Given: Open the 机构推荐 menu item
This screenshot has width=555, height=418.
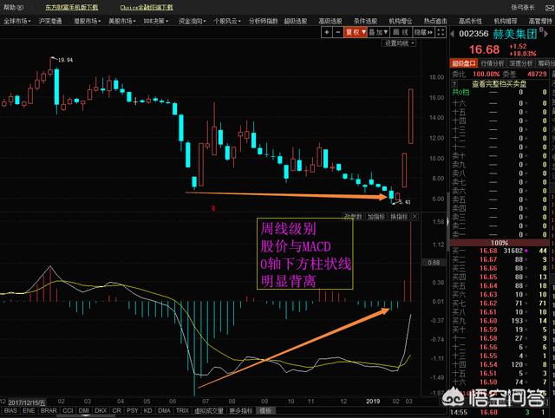Looking at the screenshot, I should pyautogui.click(x=506, y=21).
